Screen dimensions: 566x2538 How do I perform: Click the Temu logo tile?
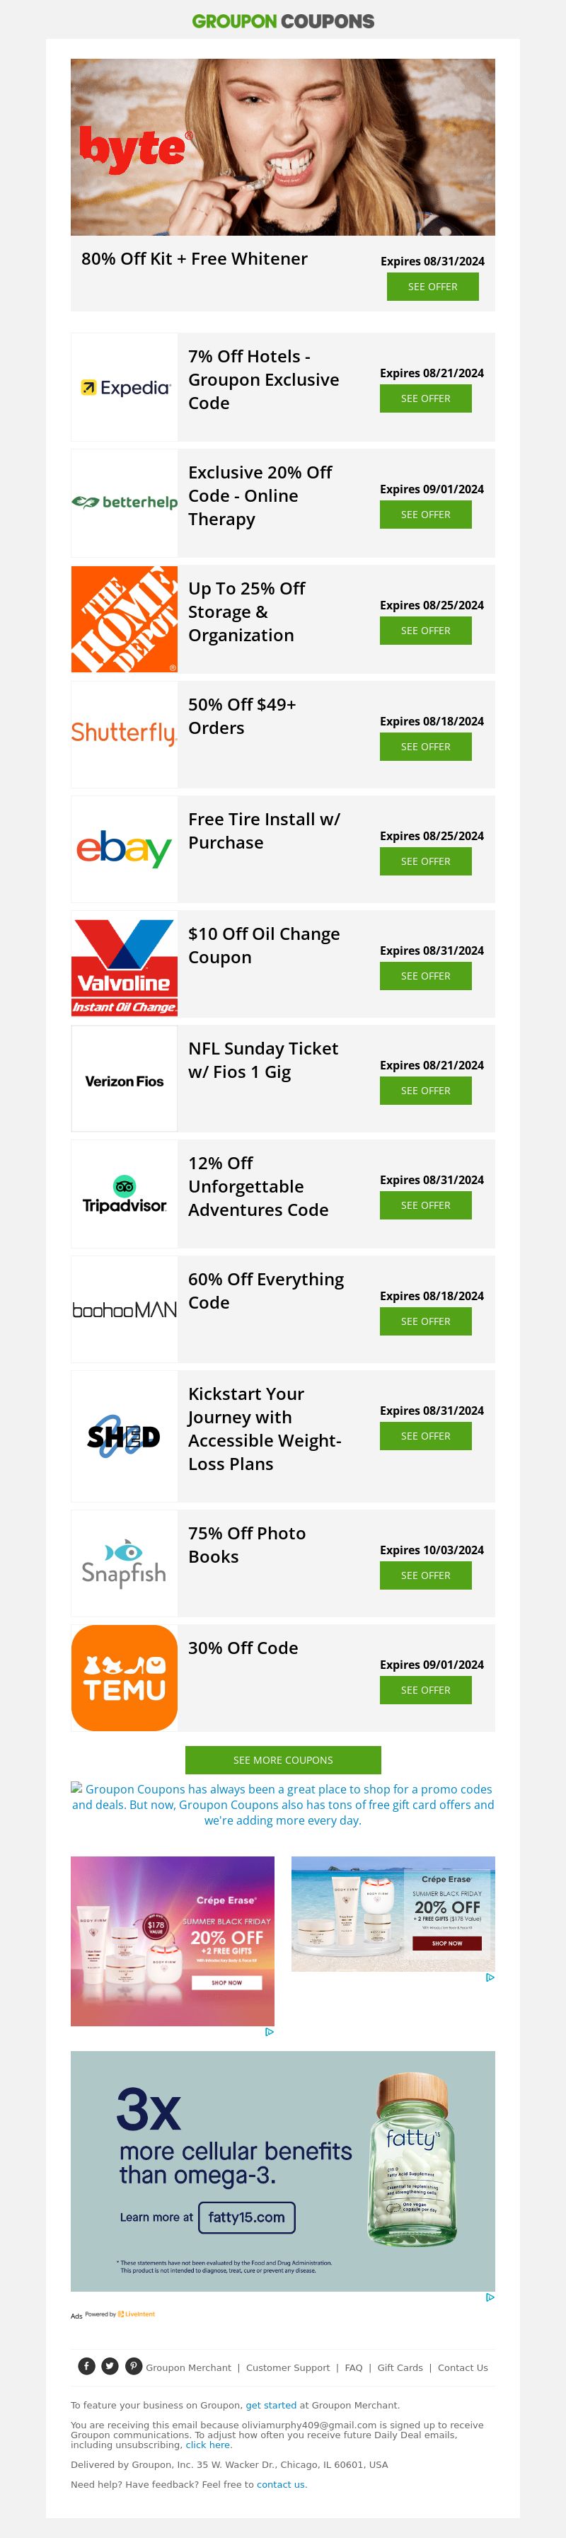click(124, 1678)
